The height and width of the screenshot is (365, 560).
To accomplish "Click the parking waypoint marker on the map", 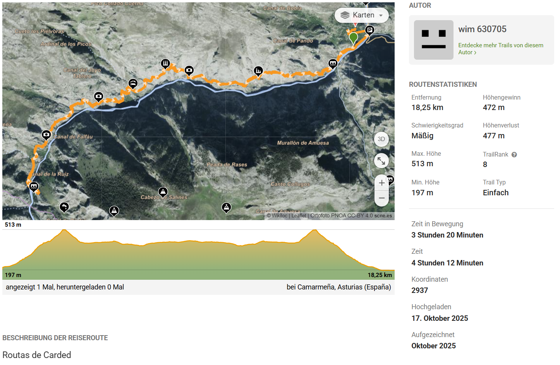I will 369,30.
